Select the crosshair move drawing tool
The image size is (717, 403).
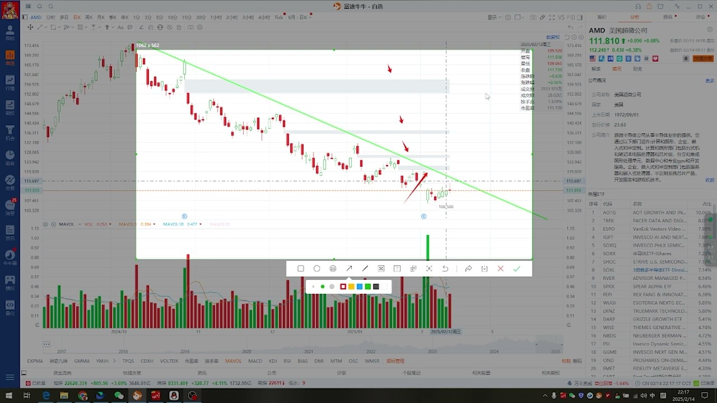(31, 27)
